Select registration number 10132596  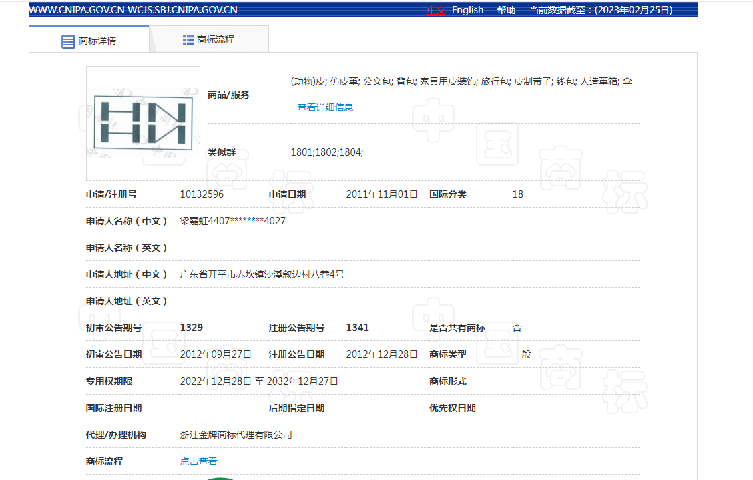point(202,194)
